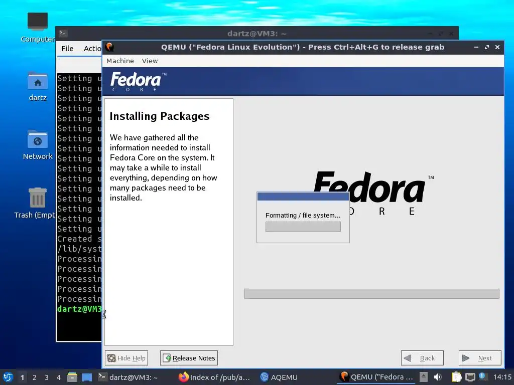This screenshot has height=385, width=514.
Task: Click the show desktop panel icon
Action: coord(86,377)
